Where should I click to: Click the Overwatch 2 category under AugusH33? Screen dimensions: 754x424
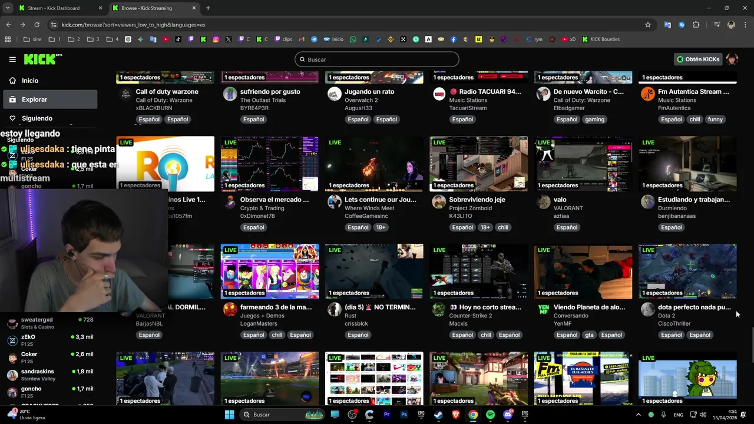pos(361,100)
